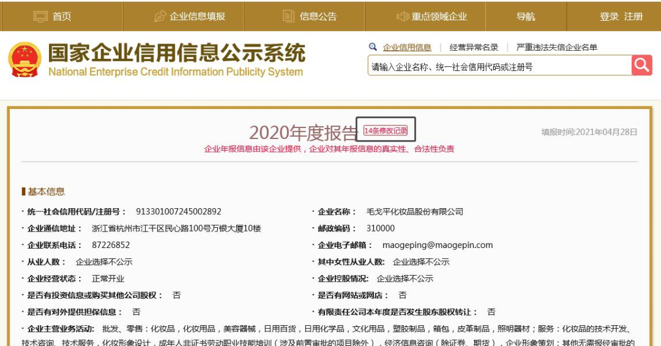Click the 国家企业信用信息公示系统 title
This screenshot has width=661, height=346.
(x=176, y=53)
